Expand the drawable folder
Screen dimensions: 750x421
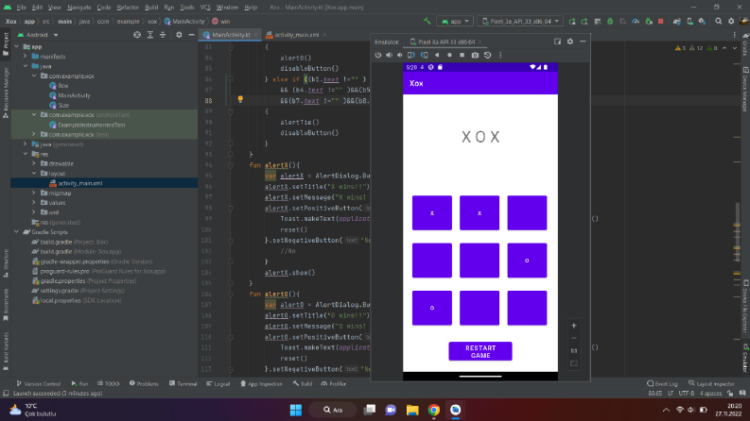coord(34,163)
